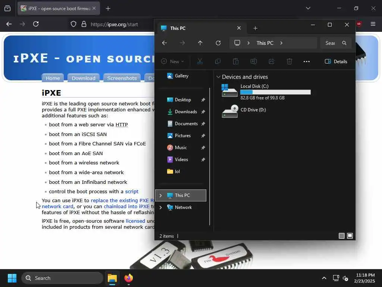The image size is (382, 287).
Task: Open the See more ellipsis menu in File Explorer
Action: coord(307,62)
